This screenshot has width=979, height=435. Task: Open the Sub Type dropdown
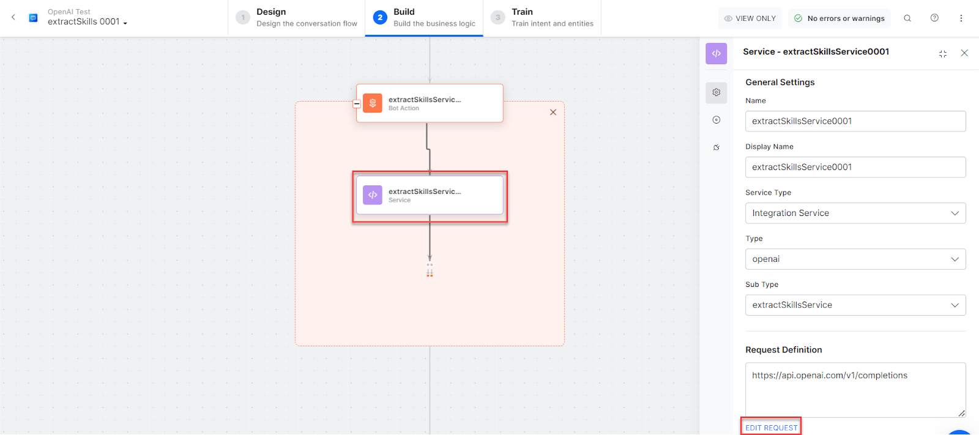pyautogui.click(x=855, y=305)
